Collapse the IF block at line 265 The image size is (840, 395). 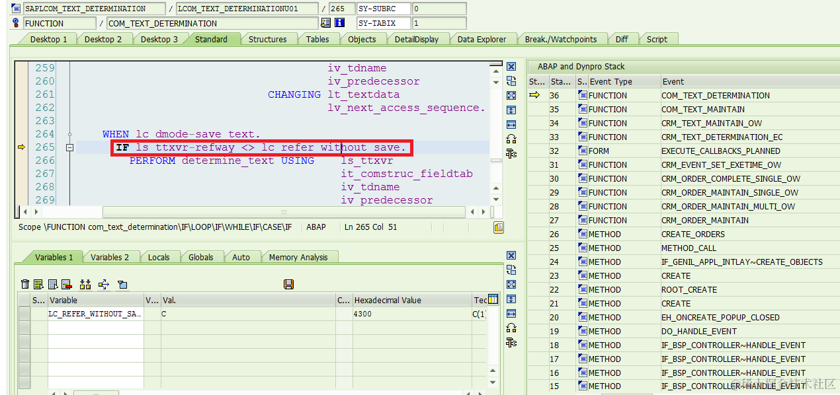[69, 147]
